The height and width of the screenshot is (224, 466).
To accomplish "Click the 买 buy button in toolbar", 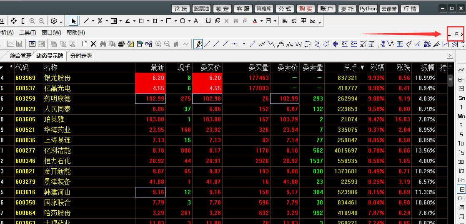I will [285, 21].
